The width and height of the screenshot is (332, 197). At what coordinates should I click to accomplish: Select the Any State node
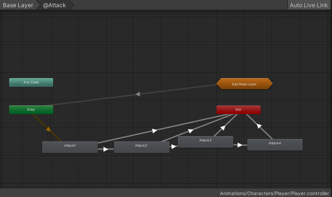coord(31,82)
